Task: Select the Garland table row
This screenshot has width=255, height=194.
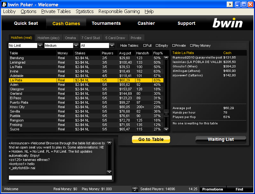Action: point(86,94)
